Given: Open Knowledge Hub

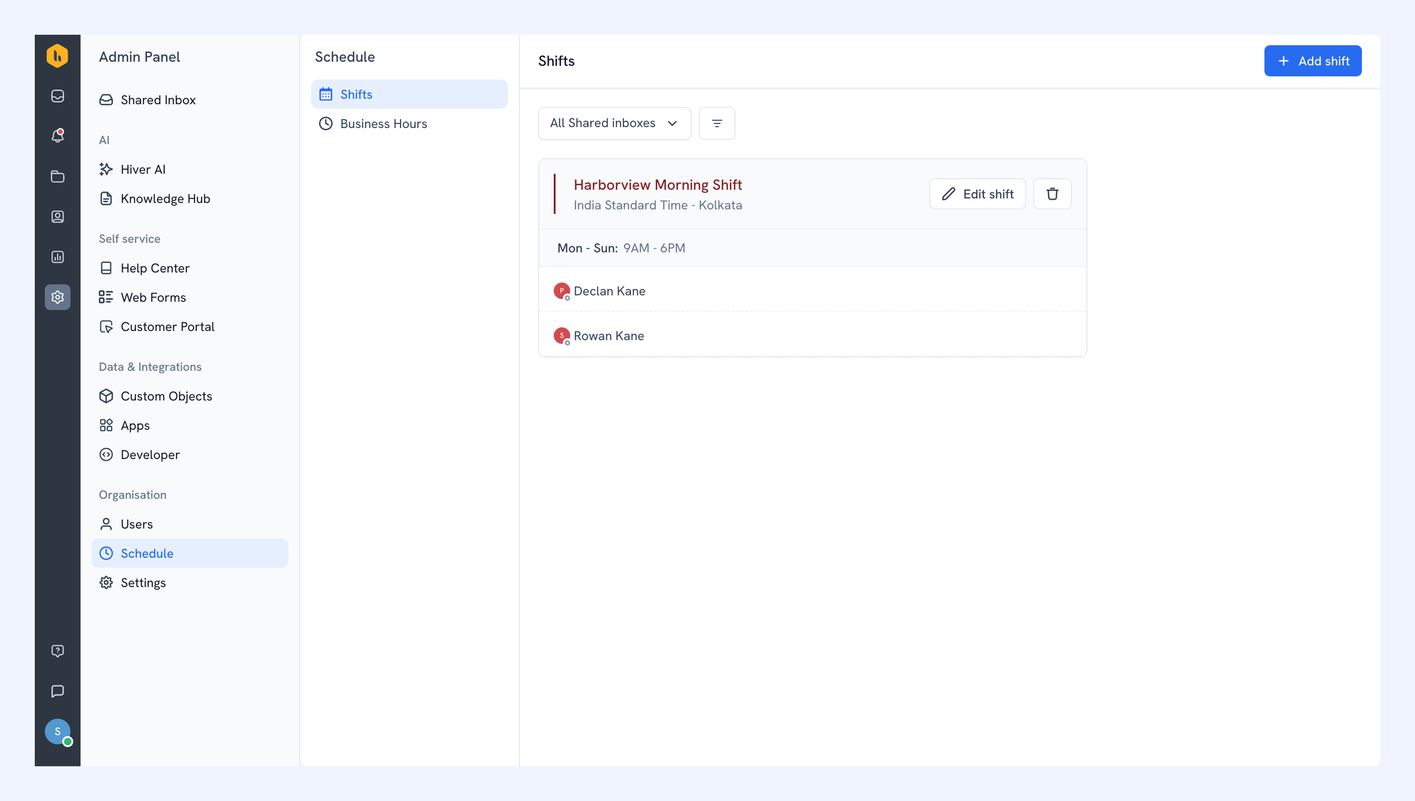Looking at the screenshot, I should pos(189,198).
